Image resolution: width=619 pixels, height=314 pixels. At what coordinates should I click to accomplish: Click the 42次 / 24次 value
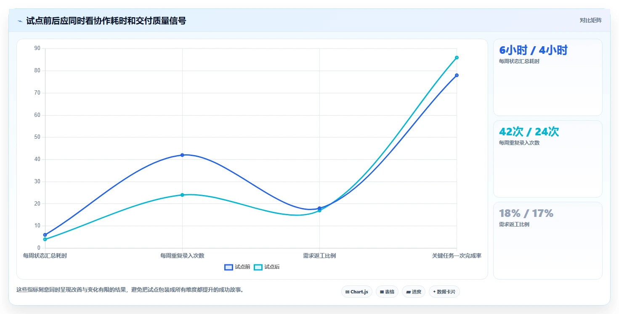[529, 132]
